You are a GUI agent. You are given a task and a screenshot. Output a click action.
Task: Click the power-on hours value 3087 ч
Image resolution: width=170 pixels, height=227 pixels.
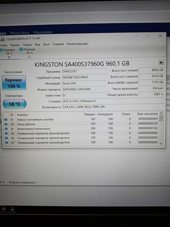point(151,95)
